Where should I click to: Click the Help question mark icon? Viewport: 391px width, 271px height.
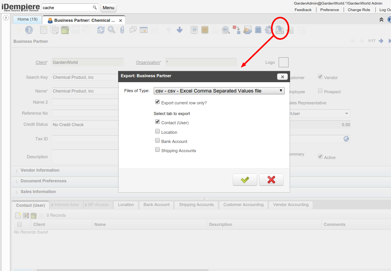tap(29, 30)
